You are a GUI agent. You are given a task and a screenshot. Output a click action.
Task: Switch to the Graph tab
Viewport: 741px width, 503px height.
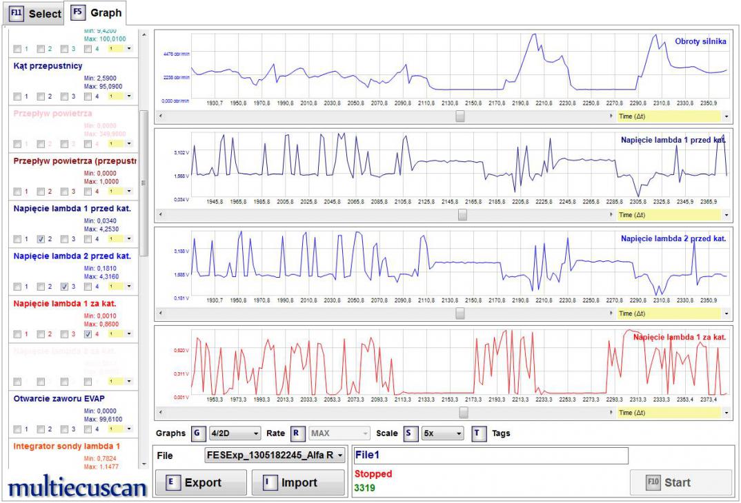coord(96,12)
